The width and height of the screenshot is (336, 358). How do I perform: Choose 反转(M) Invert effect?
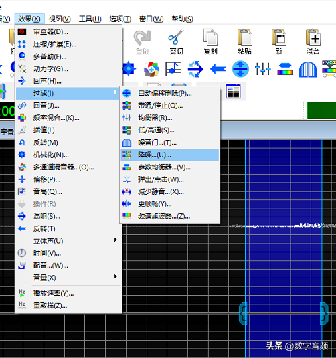click(x=68, y=143)
